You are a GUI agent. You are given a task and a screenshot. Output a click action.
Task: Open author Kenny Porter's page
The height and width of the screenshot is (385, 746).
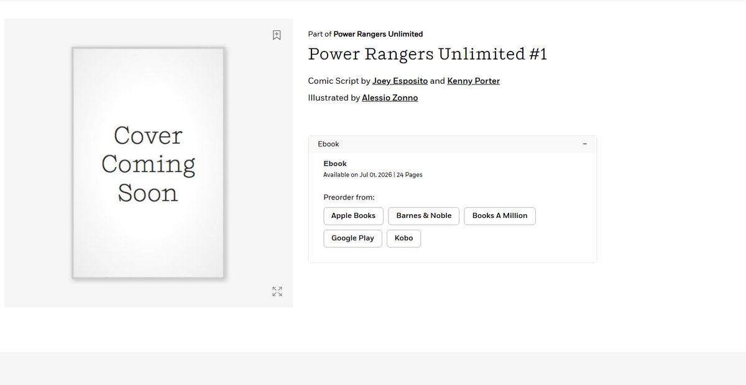(474, 81)
